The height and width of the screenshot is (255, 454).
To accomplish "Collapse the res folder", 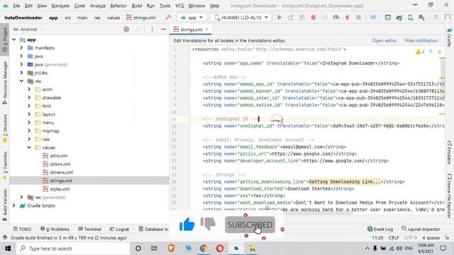I will 21,81.
